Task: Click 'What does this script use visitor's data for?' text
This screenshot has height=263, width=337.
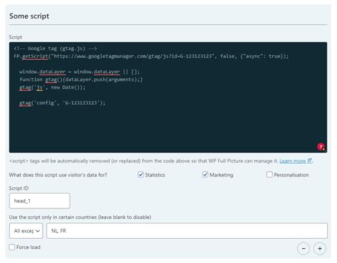Action: (58, 175)
